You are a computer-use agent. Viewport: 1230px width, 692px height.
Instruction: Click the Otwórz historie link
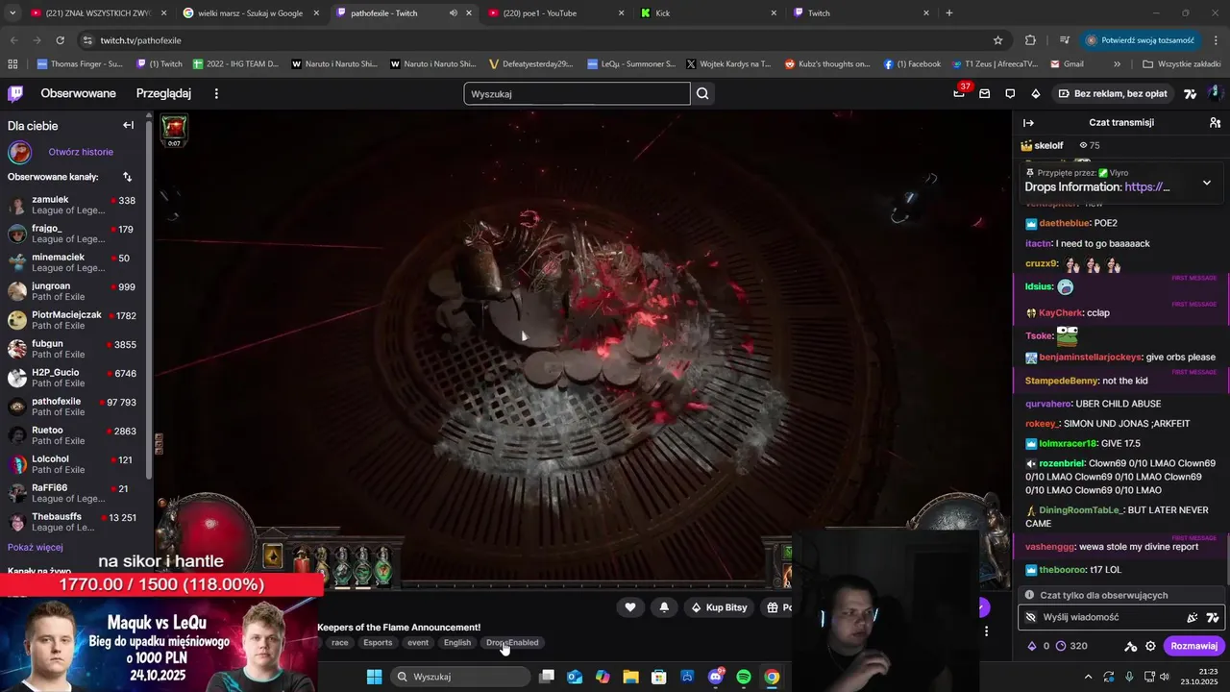[x=81, y=152]
